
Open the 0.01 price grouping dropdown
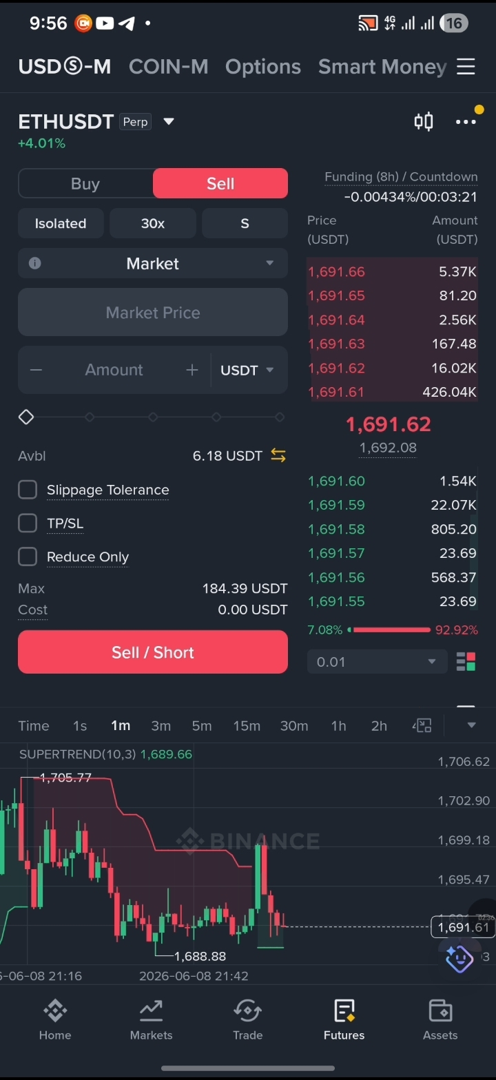point(378,662)
